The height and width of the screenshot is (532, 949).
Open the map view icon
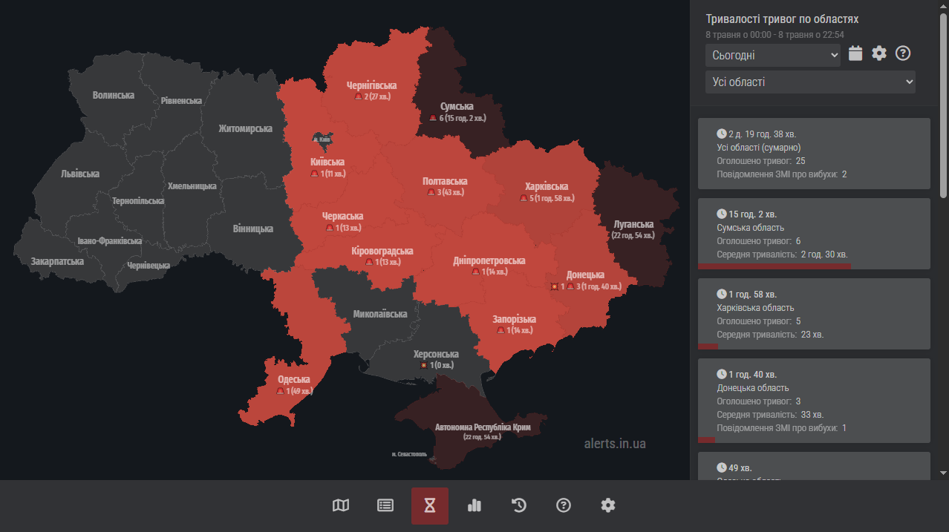[x=341, y=505]
